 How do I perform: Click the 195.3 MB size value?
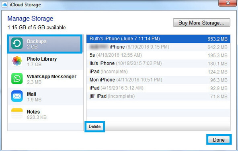[x=217, y=55]
